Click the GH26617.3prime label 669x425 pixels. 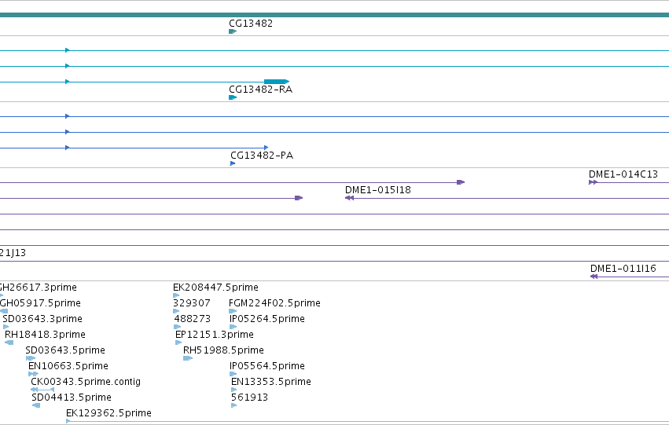[39, 288]
